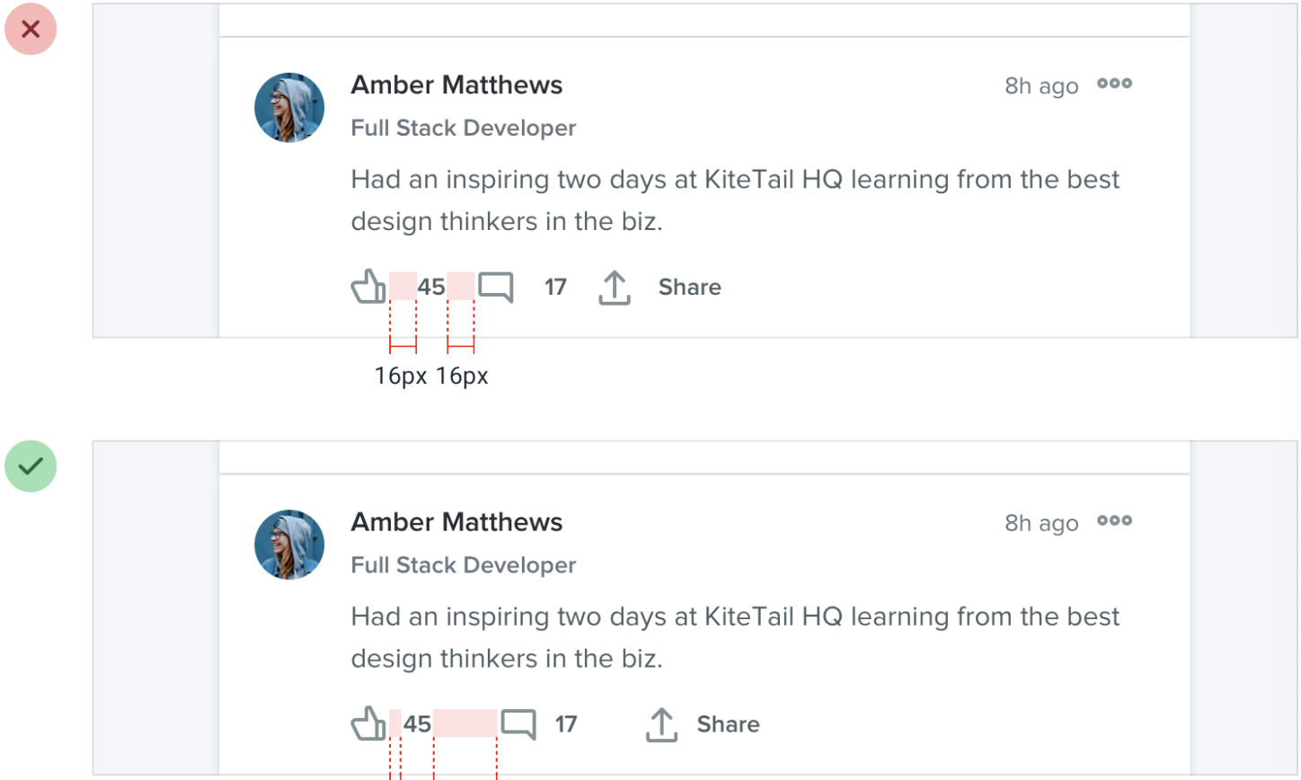
Task: Open the three-dot options menu in bottom post
Action: [x=1114, y=520]
